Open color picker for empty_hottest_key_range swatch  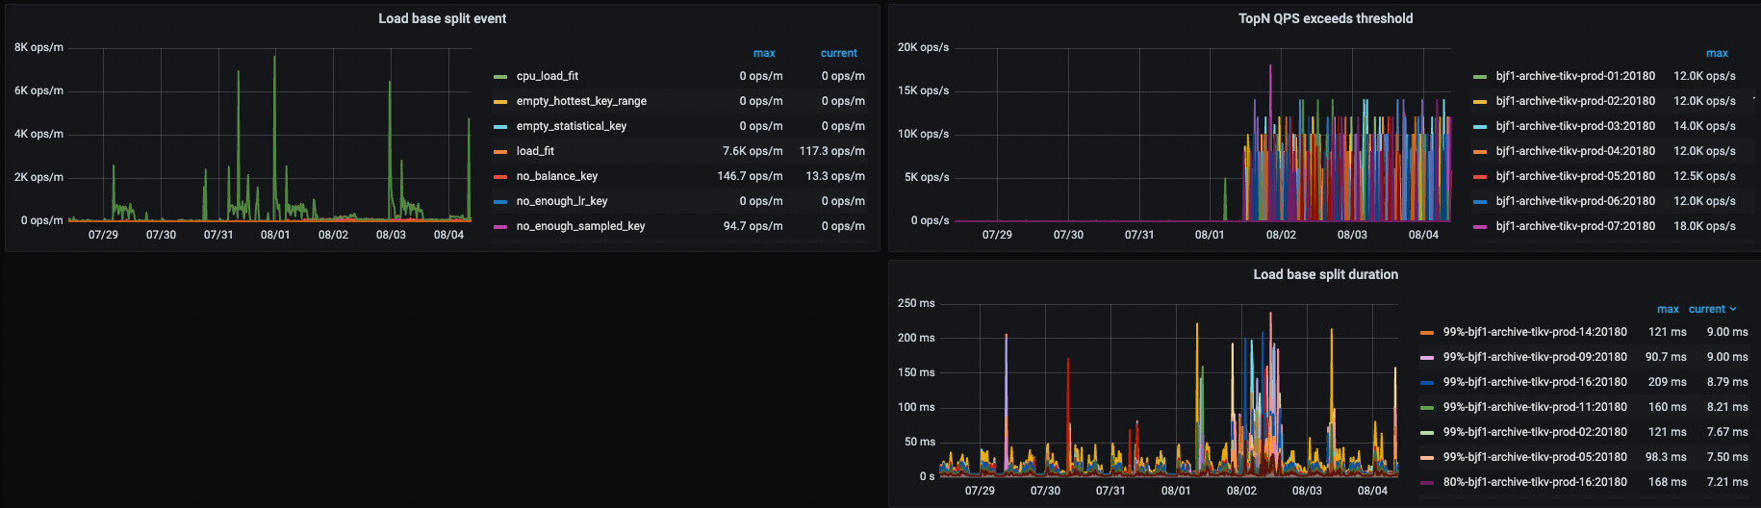tap(500, 101)
